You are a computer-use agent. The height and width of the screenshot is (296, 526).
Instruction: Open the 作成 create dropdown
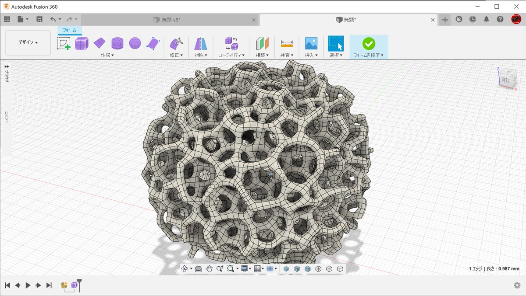(107, 55)
